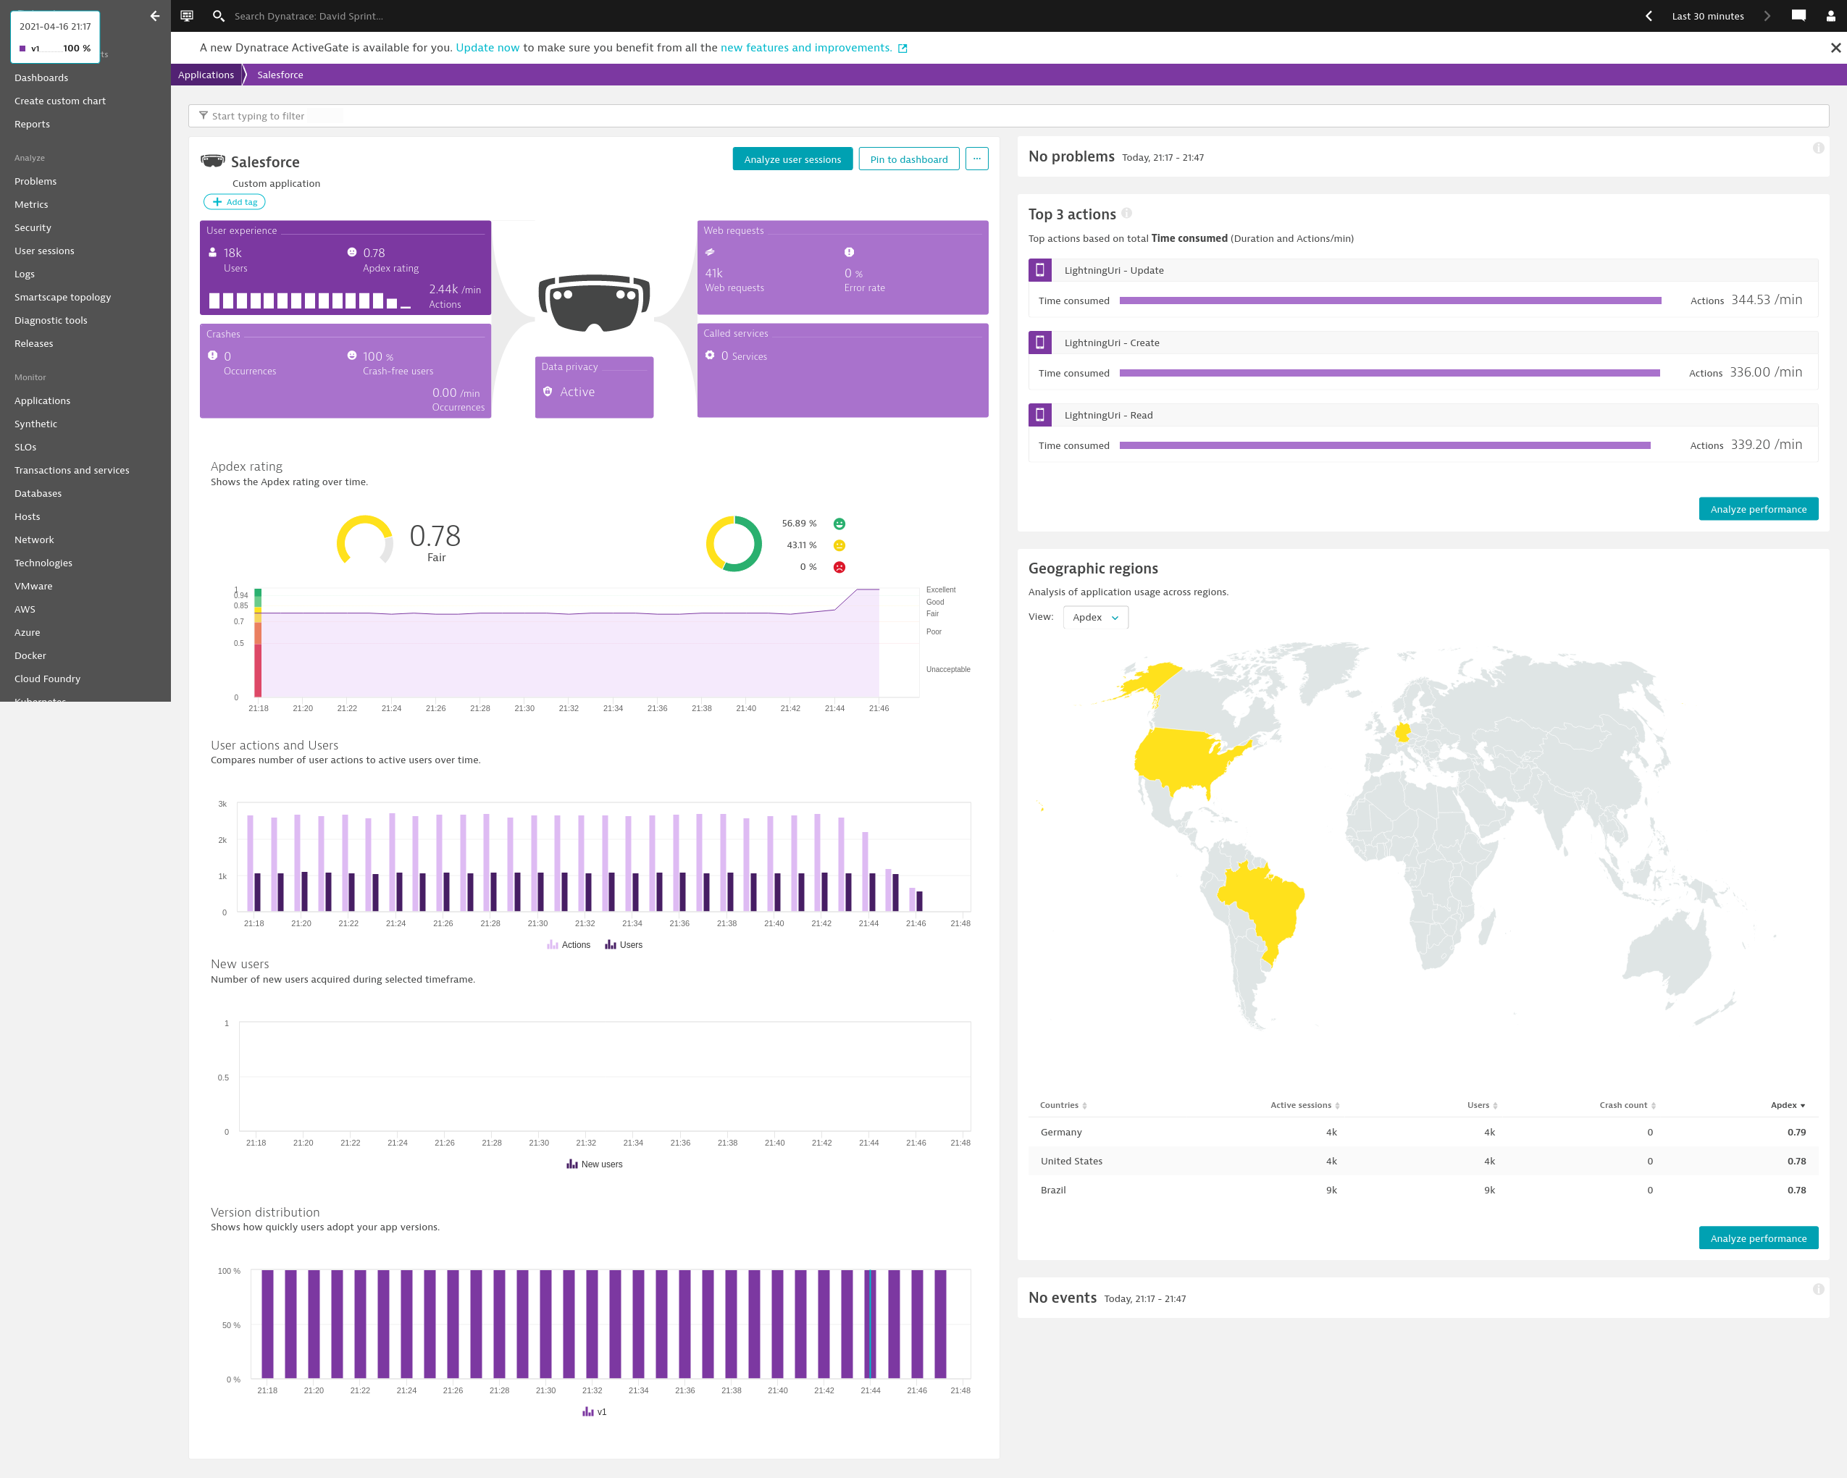Click the Data privacy shield icon
The image size is (1847, 1478).
point(548,391)
